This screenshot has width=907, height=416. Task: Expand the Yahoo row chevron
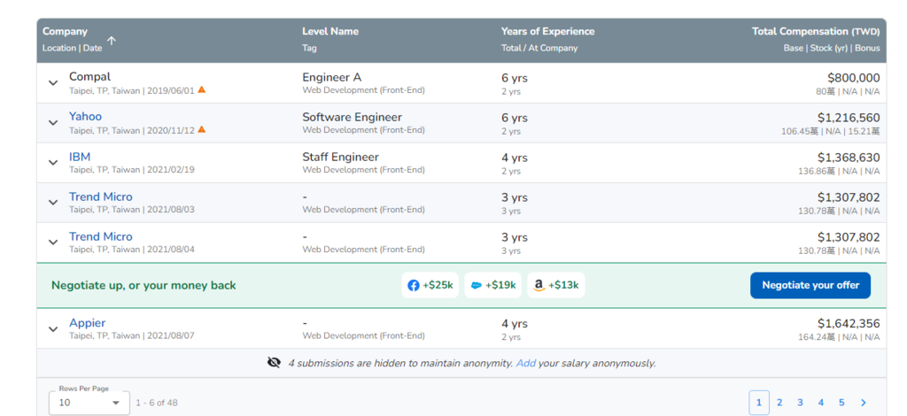(x=53, y=122)
